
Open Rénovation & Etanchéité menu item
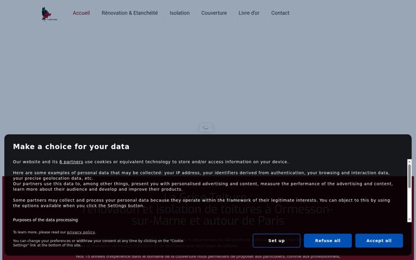click(129, 13)
